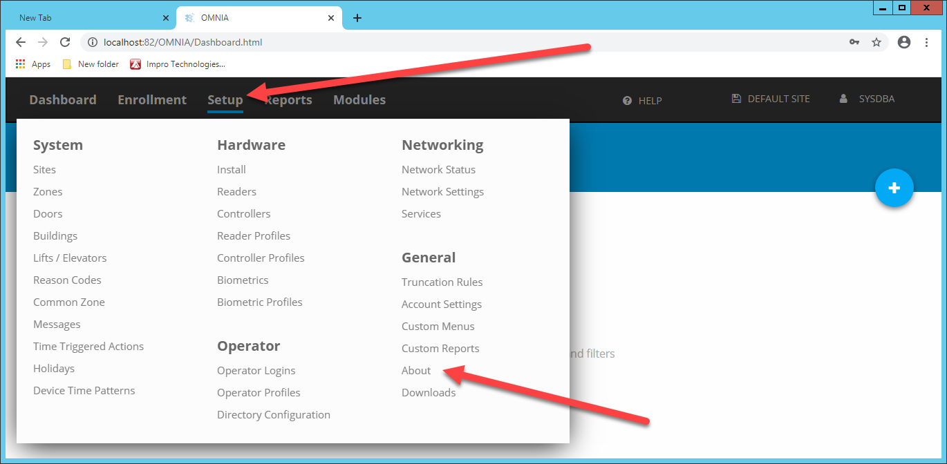
Task: Open Reader Profiles
Action: point(254,236)
